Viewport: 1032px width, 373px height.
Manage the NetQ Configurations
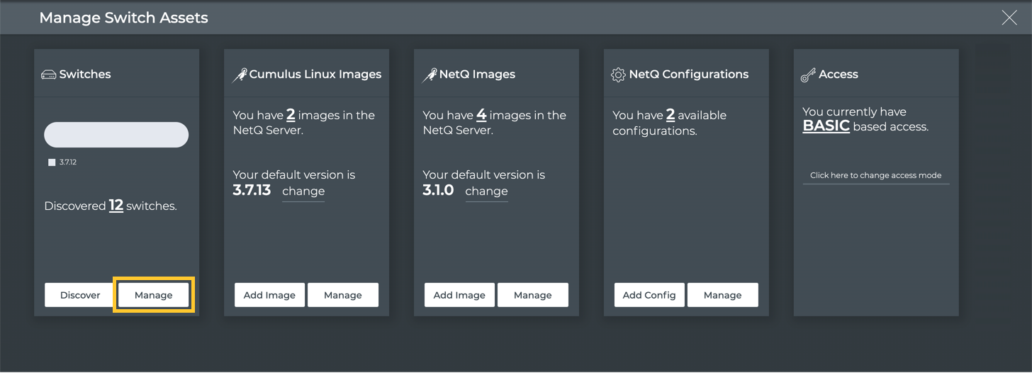coord(722,295)
